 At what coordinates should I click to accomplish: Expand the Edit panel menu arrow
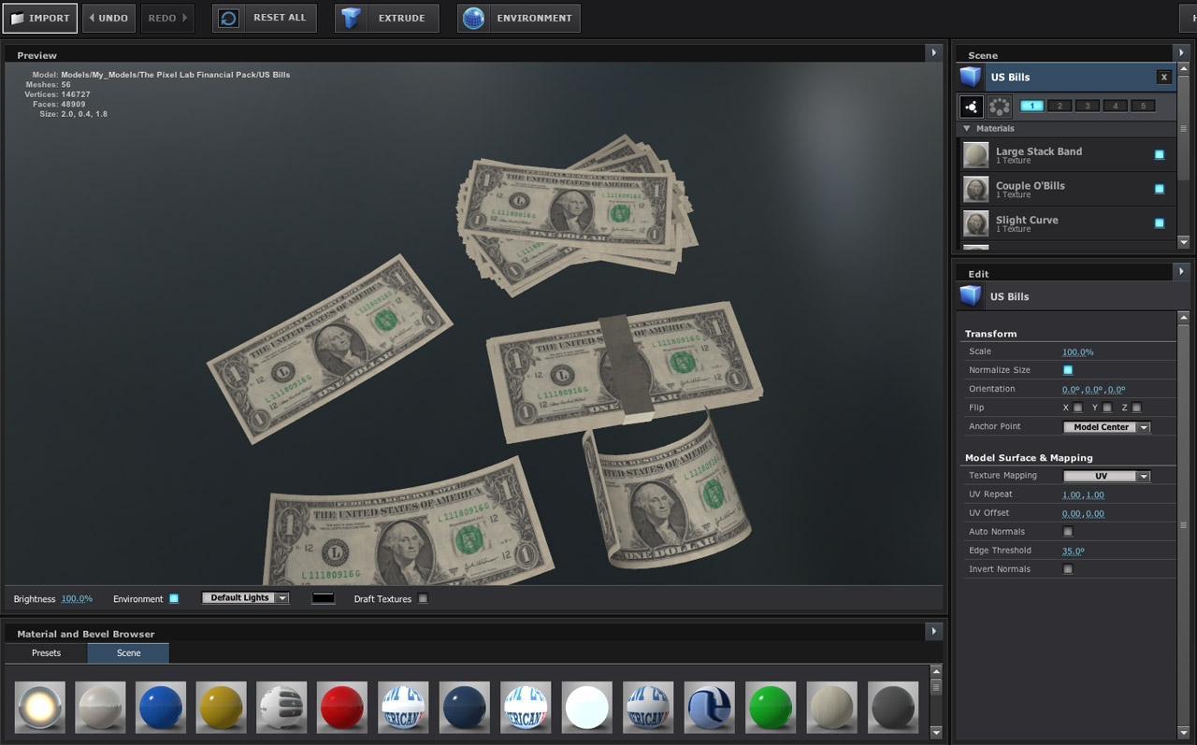click(1182, 272)
